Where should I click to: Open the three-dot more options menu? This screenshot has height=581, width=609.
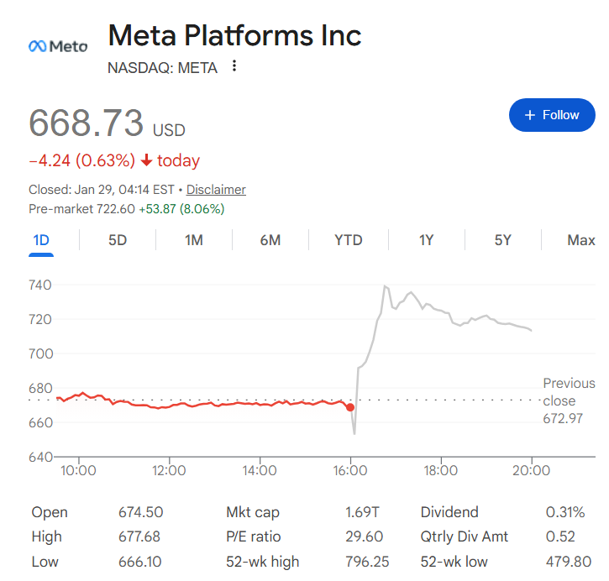tap(234, 66)
